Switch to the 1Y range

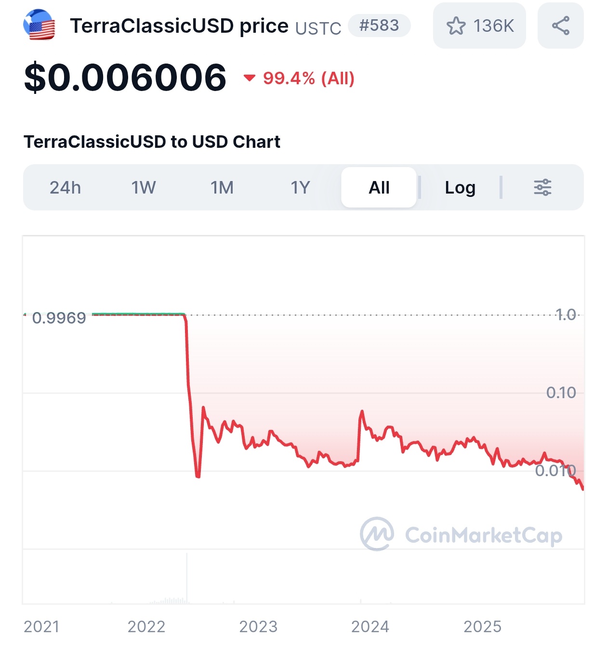coord(300,187)
